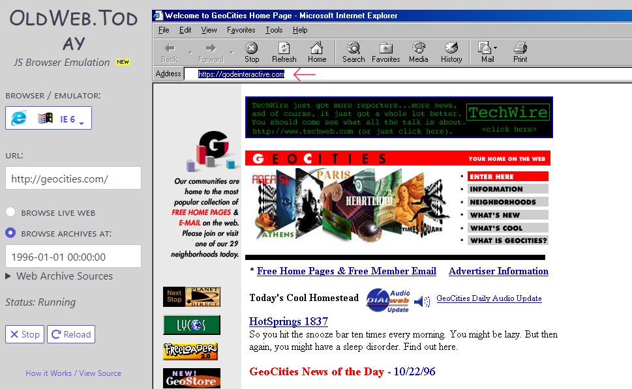Click the FREE HOME PAGES red text
The height and width of the screenshot is (389, 632).
pos(202,212)
